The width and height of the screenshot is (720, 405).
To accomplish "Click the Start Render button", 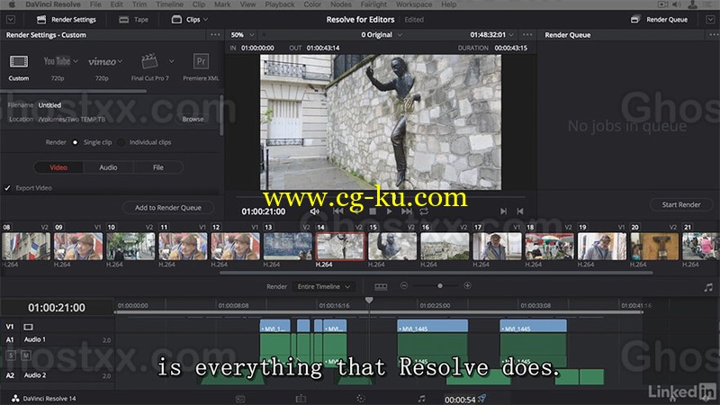I will [681, 205].
